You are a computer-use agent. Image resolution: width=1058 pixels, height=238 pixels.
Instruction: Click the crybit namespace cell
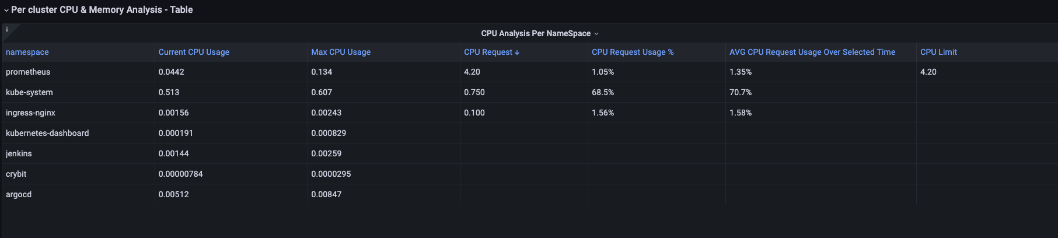coord(16,174)
